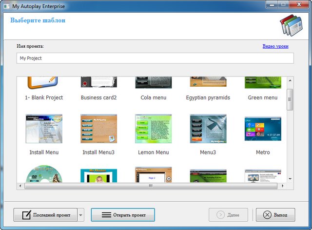
Task: Choose the Cola menu template
Action: coord(154,83)
